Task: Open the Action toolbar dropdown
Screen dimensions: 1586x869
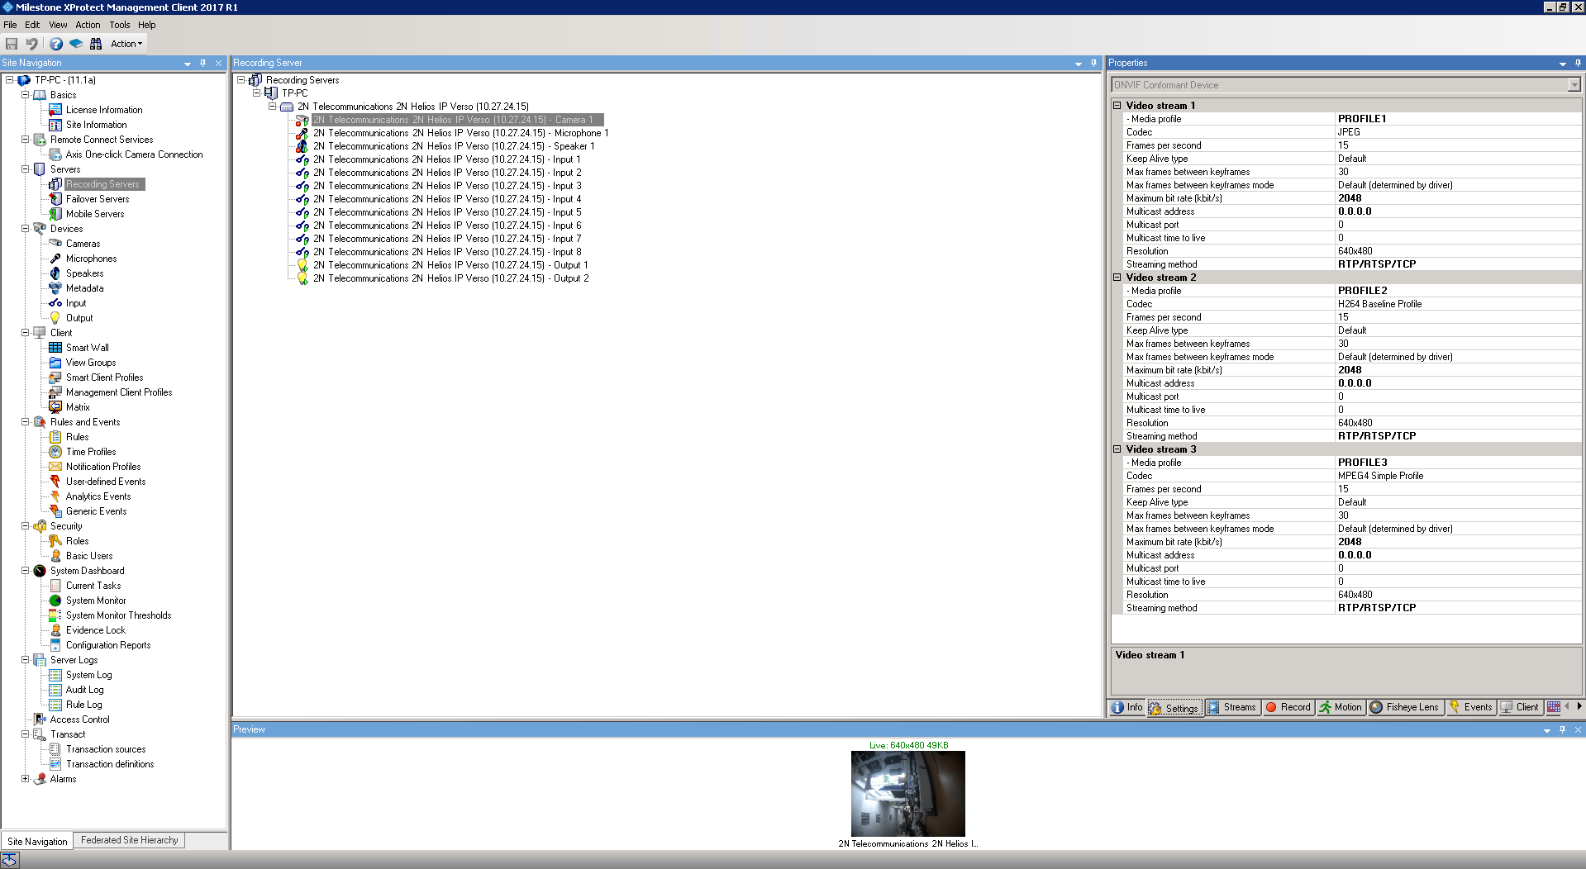Action: coord(126,44)
